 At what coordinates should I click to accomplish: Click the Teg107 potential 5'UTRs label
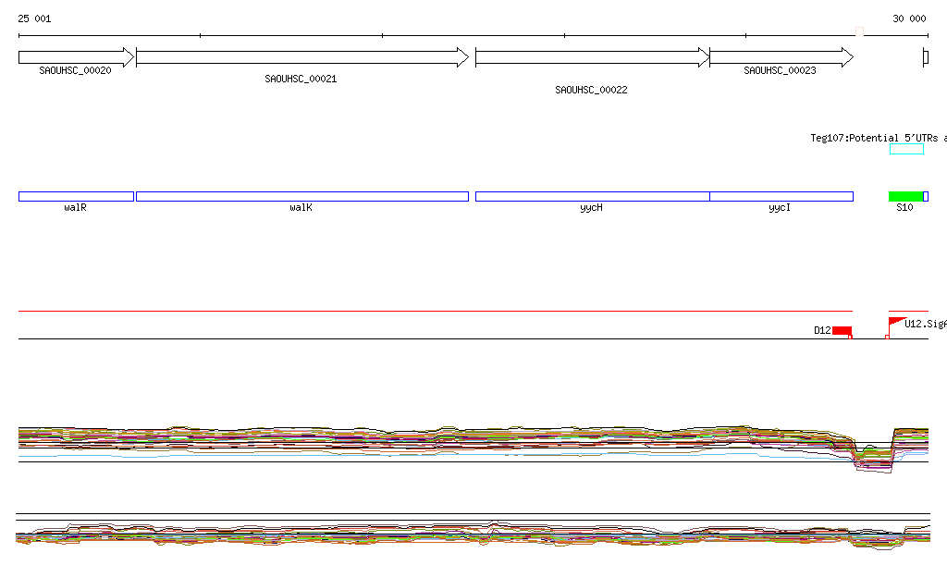pyautogui.click(x=878, y=138)
